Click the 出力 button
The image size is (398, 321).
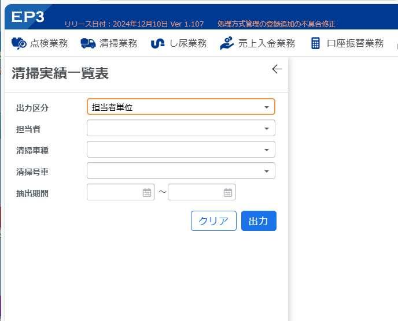coord(259,221)
